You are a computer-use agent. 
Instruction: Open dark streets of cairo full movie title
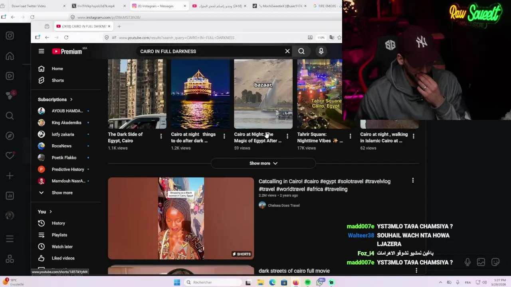(294, 271)
